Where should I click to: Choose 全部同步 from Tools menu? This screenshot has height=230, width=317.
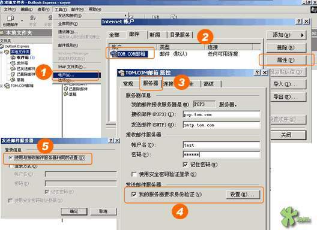pos(68,23)
